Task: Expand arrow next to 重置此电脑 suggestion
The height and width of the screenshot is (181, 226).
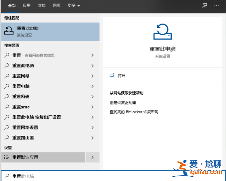Action: 92,66
